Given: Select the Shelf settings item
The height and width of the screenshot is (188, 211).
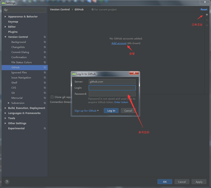Looking at the screenshot, I should 14,83.
